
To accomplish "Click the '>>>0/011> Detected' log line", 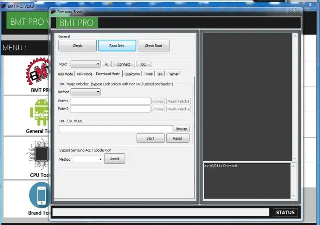I will [221, 166].
